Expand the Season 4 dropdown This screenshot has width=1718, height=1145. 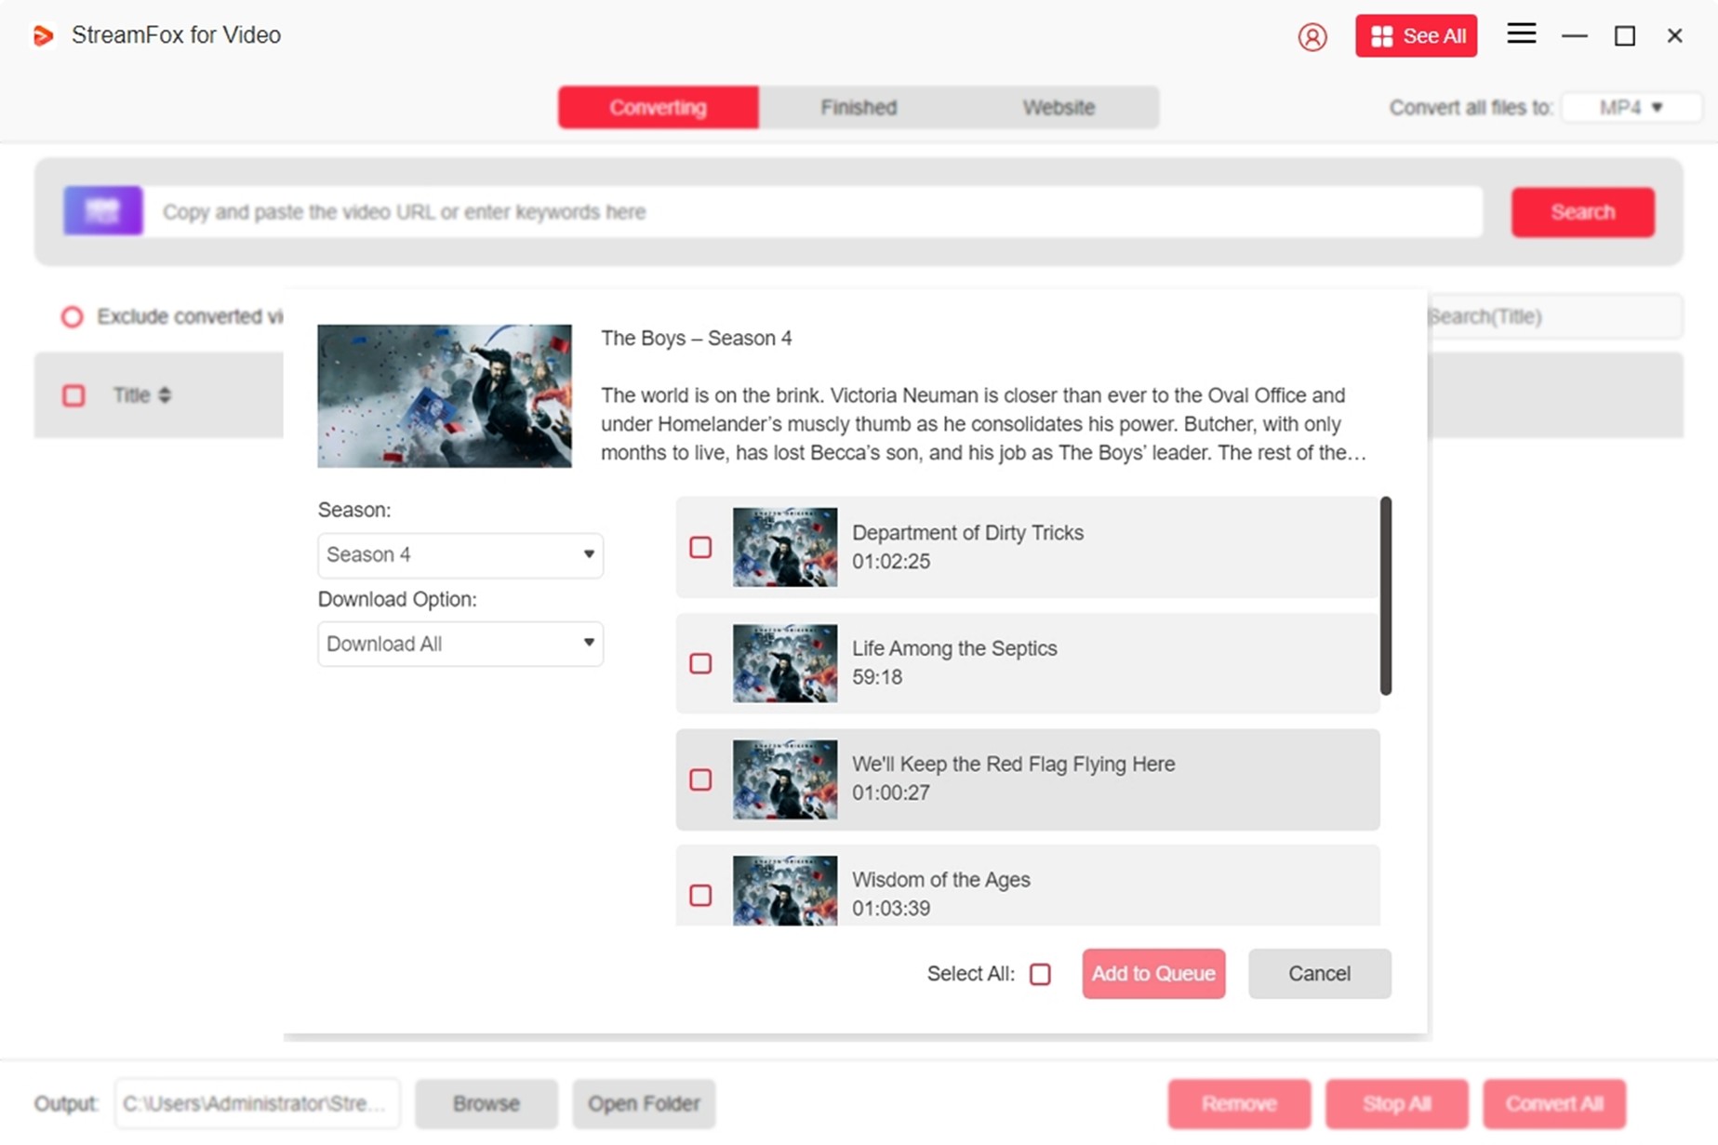click(459, 555)
